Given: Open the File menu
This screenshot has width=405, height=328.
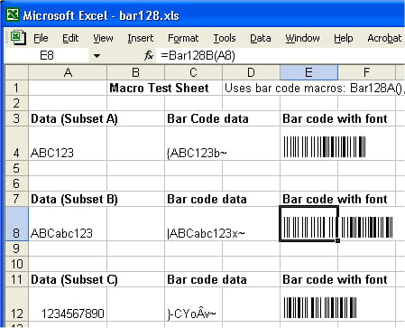Looking at the screenshot, I should 41,38.
